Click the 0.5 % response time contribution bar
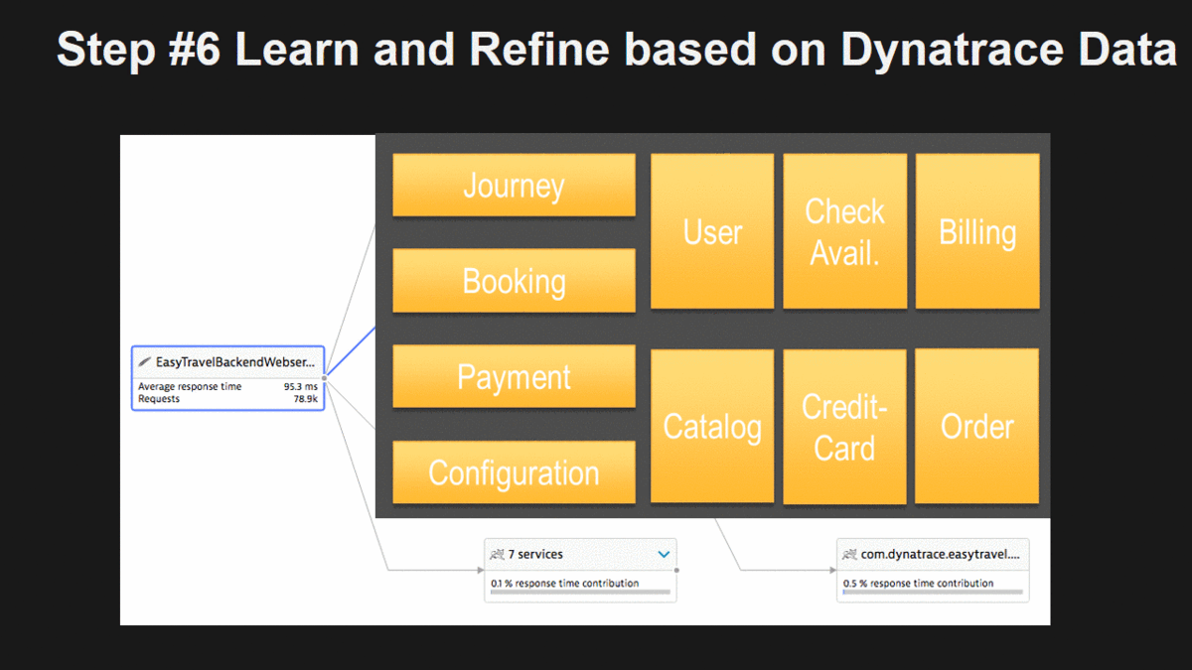Viewport: 1192px width, 670px height. [932, 593]
